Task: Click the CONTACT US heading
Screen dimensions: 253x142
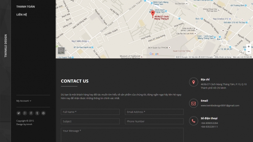Action: (75, 81)
